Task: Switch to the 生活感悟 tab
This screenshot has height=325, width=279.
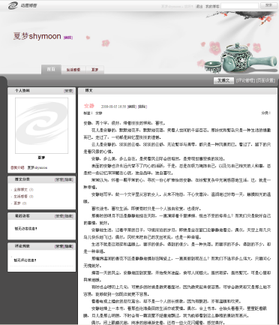Action: (73, 70)
